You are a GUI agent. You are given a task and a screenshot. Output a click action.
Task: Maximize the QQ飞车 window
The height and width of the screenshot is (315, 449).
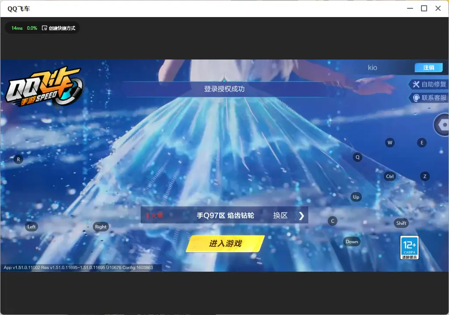click(x=424, y=8)
